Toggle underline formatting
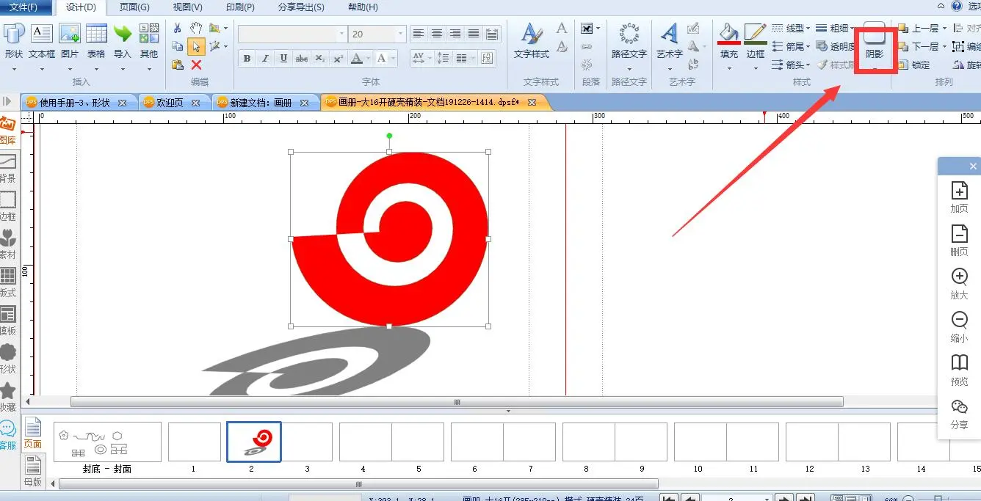 [283, 59]
